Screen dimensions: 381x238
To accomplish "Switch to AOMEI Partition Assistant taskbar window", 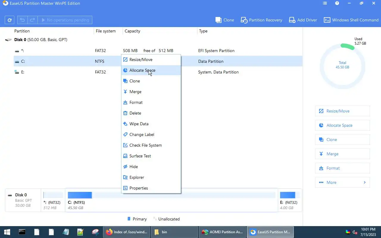I will click(x=222, y=232).
